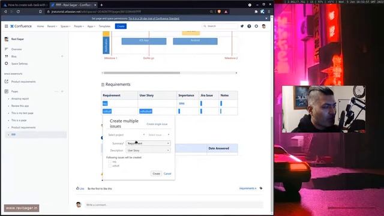Open 'This is my test page' in tree
This screenshot has height=216, width=384.
tap(22, 113)
